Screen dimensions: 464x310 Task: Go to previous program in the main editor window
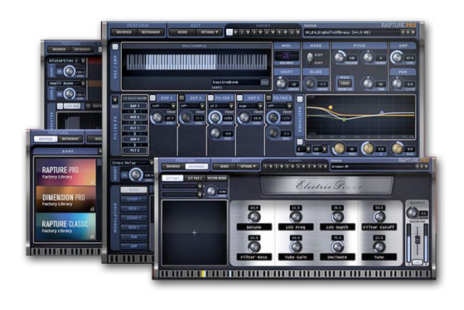pyautogui.click(x=403, y=32)
